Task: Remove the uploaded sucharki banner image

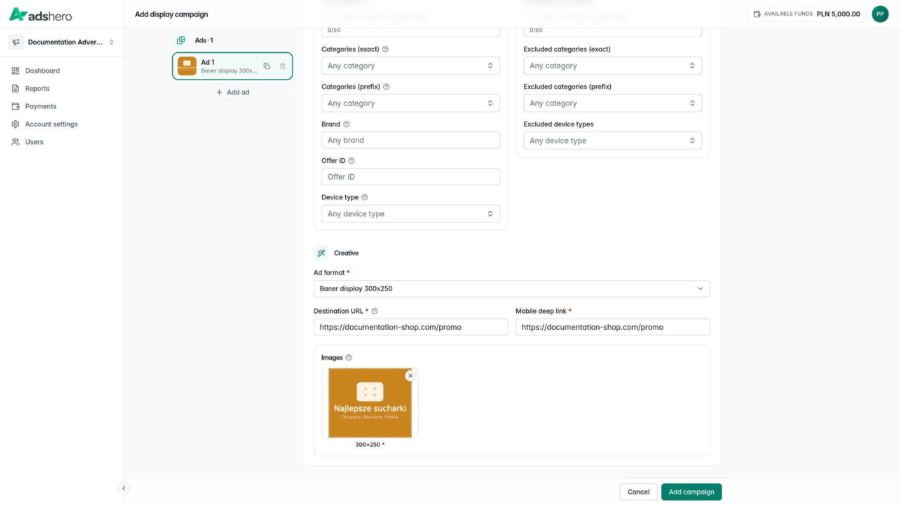Action: 410,376
